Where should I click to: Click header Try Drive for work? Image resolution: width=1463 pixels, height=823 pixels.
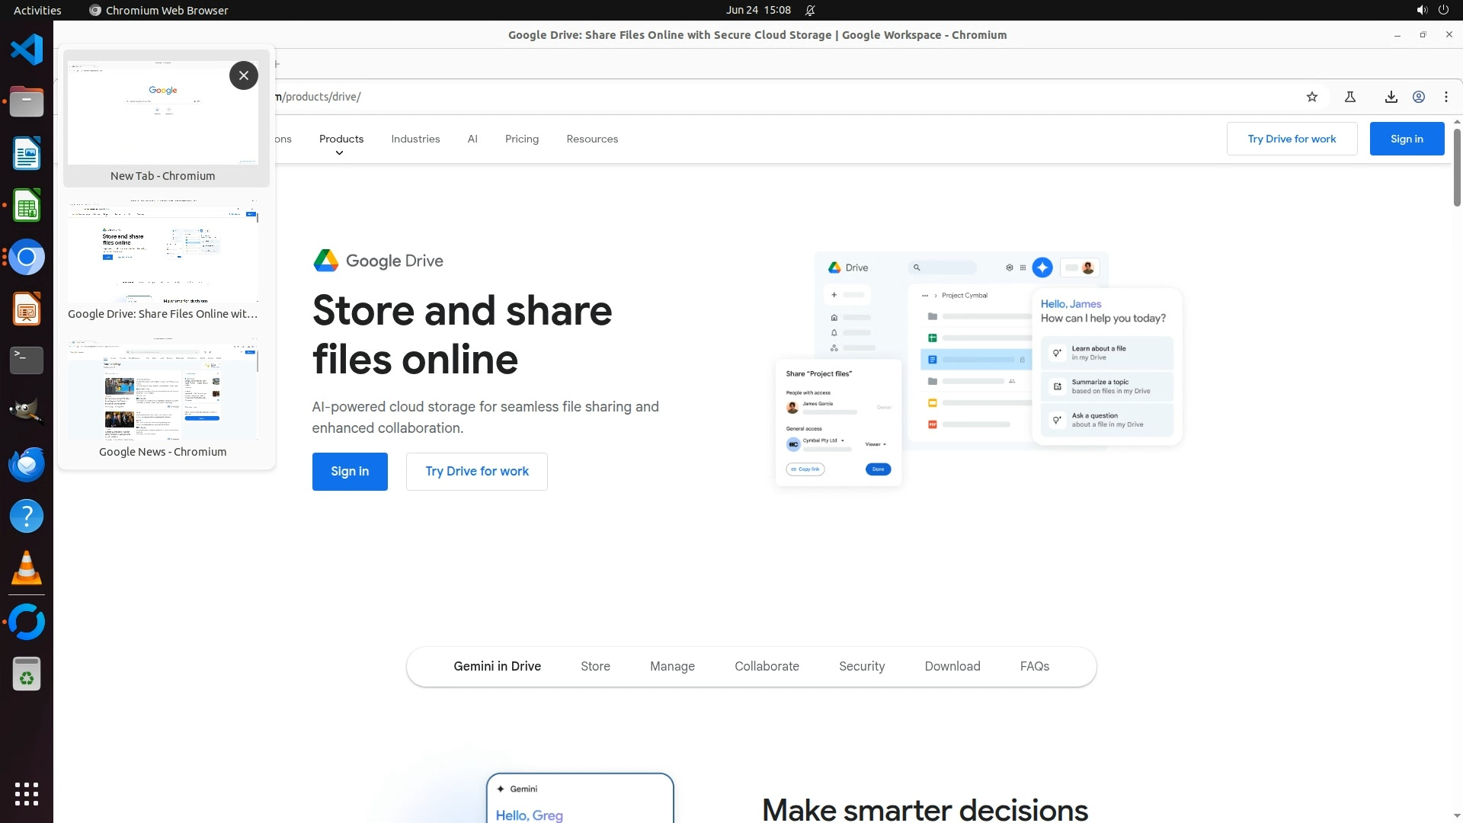click(x=1291, y=139)
